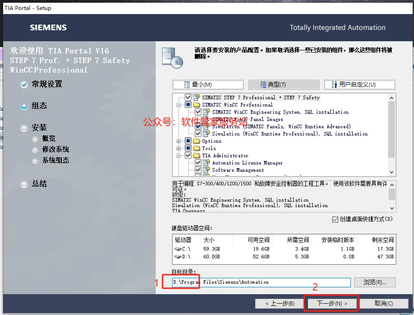Click 浏览(R)... browse button
This screenshot has height=315, width=414.
[x=375, y=282]
